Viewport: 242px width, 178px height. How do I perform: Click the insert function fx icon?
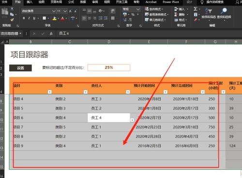click(51, 33)
